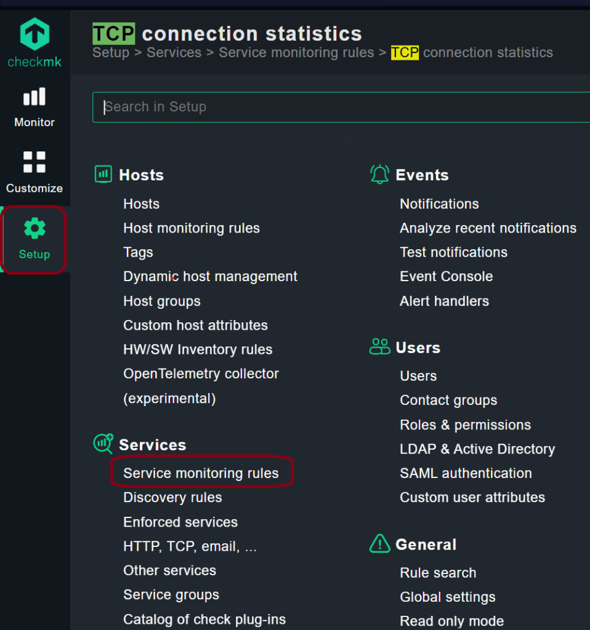The height and width of the screenshot is (630, 590).
Task: Click the Users group icon
Action: click(379, 347)
